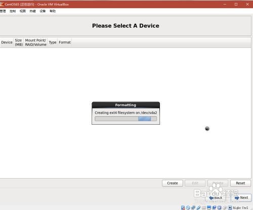Click the Reset button
The image size is (253, 210).
pos(240,183)
